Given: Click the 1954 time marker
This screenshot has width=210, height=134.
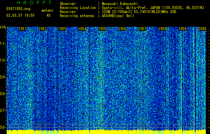Looking at the screenshot, I should [82, 29].
